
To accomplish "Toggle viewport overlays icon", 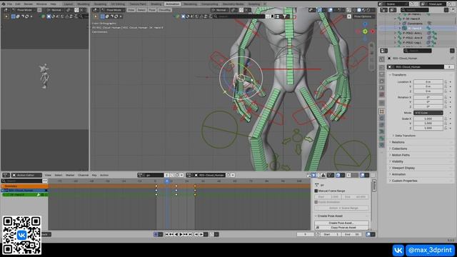I will [x=330, y=10].
